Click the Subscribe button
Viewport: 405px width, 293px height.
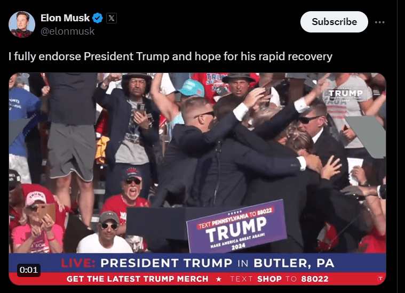click(x=334, y=22)
